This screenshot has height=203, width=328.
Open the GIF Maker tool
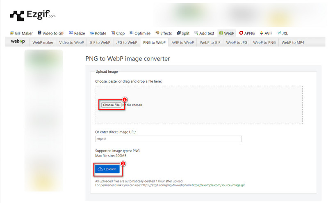pos(21,33)
